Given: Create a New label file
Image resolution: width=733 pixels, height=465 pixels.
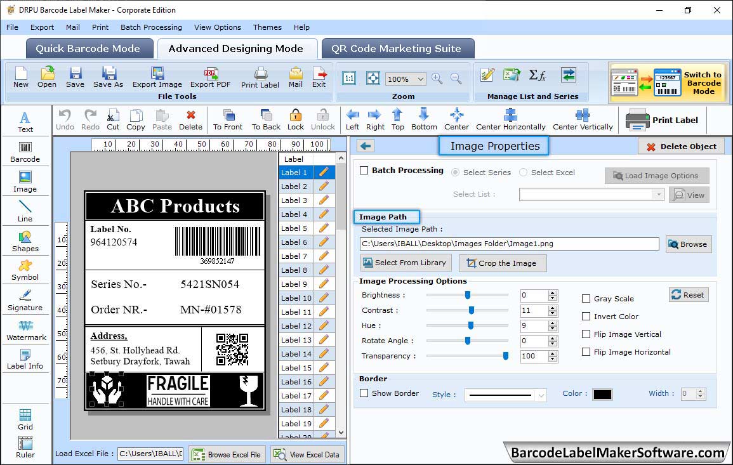Looking at the screenshot, I should [x=21, y=77].
